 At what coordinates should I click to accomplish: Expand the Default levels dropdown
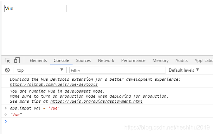pos(184,70)
